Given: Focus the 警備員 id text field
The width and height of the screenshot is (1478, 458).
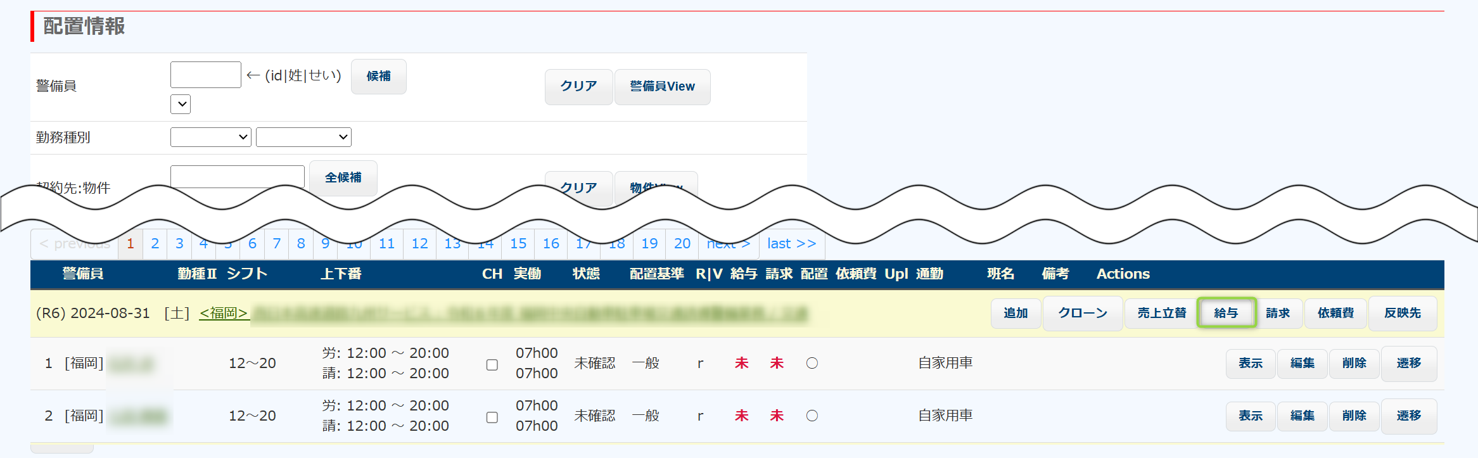Looking at the screenshot, I should click(206, 75).
